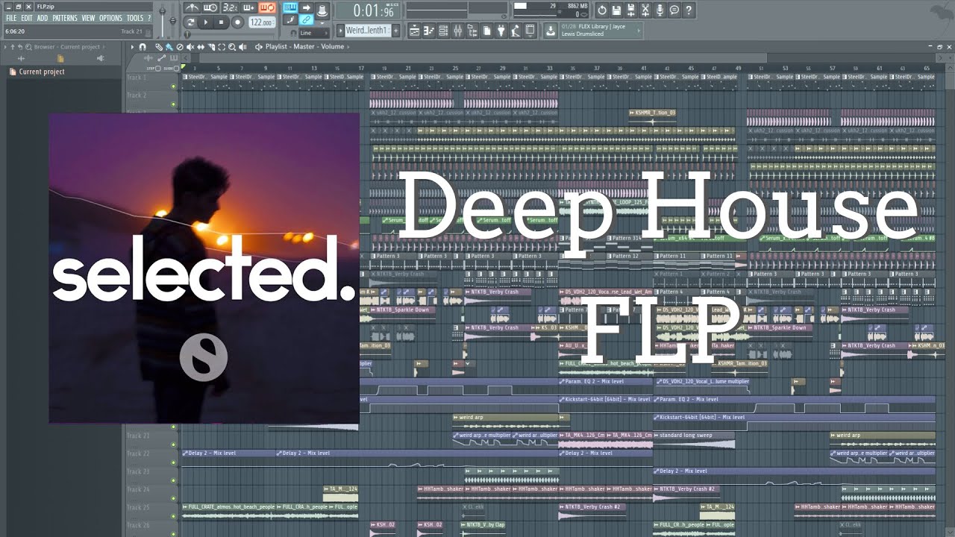Mute Track 2 using its green dot
Viewport: 955px width, 537px height.
click(x=174, y=104)
